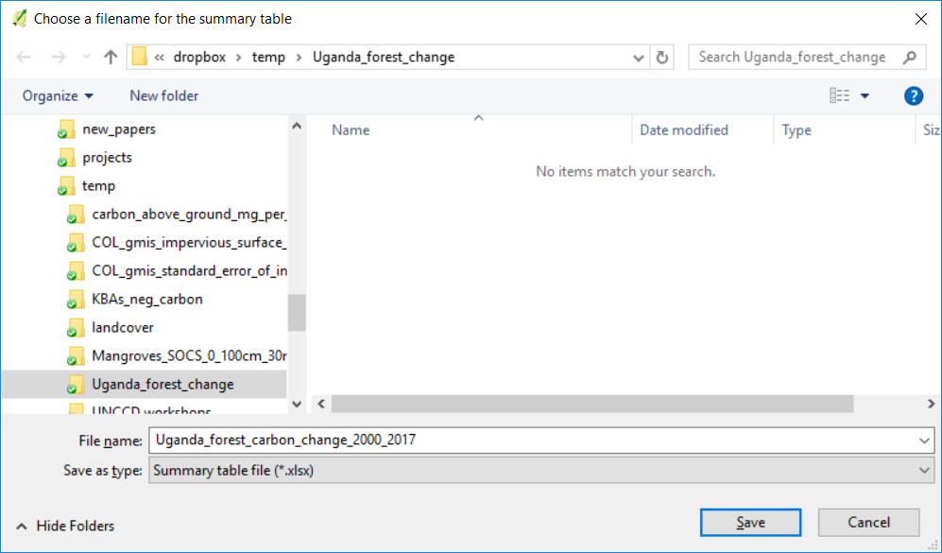This screenshot has height=553, width=942.
Task: Open the Organize menu
Action: coord(58,95)
